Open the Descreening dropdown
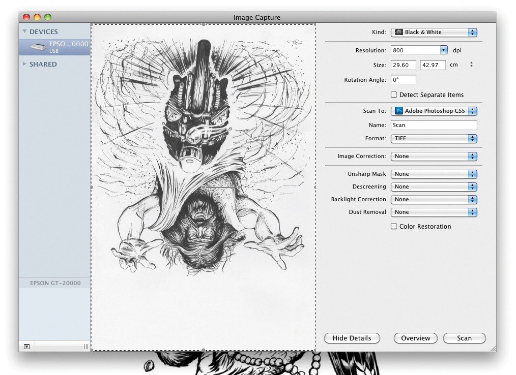Image resolution: width=516 pixels, height=375 pixels. tap(434, 186)
